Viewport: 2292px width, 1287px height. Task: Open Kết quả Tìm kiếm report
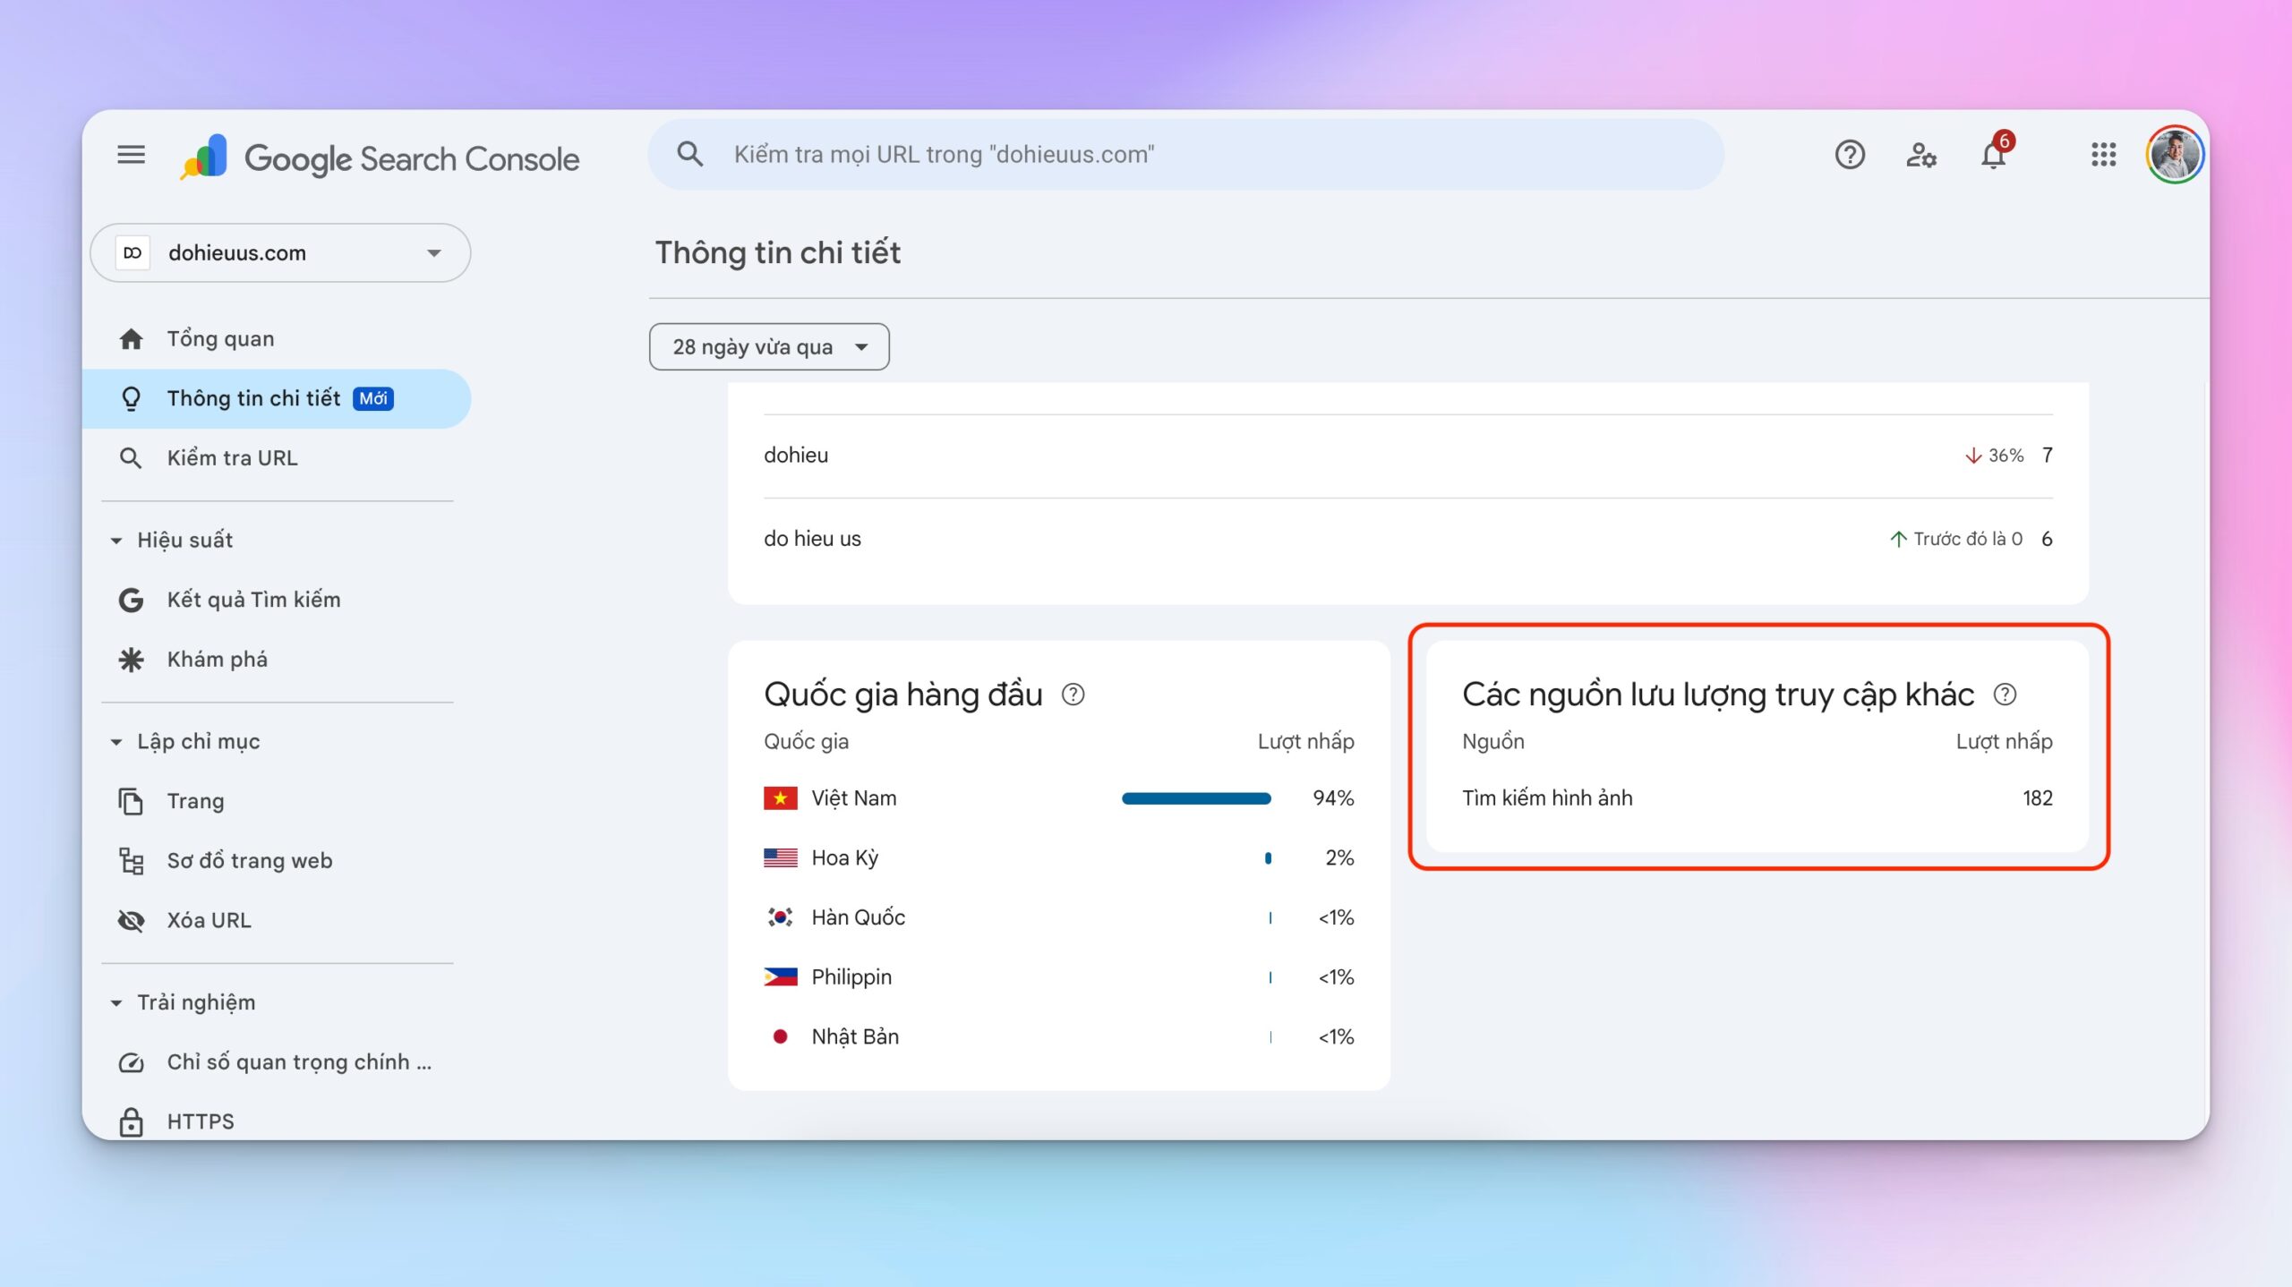coord(276,600)
